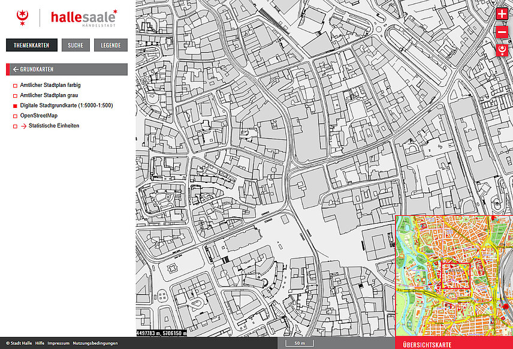Uncheck Digitale Stadtgrundkarte layer
Image resolution: width=513 pixels, height=349 pixels.
(15, 106)
